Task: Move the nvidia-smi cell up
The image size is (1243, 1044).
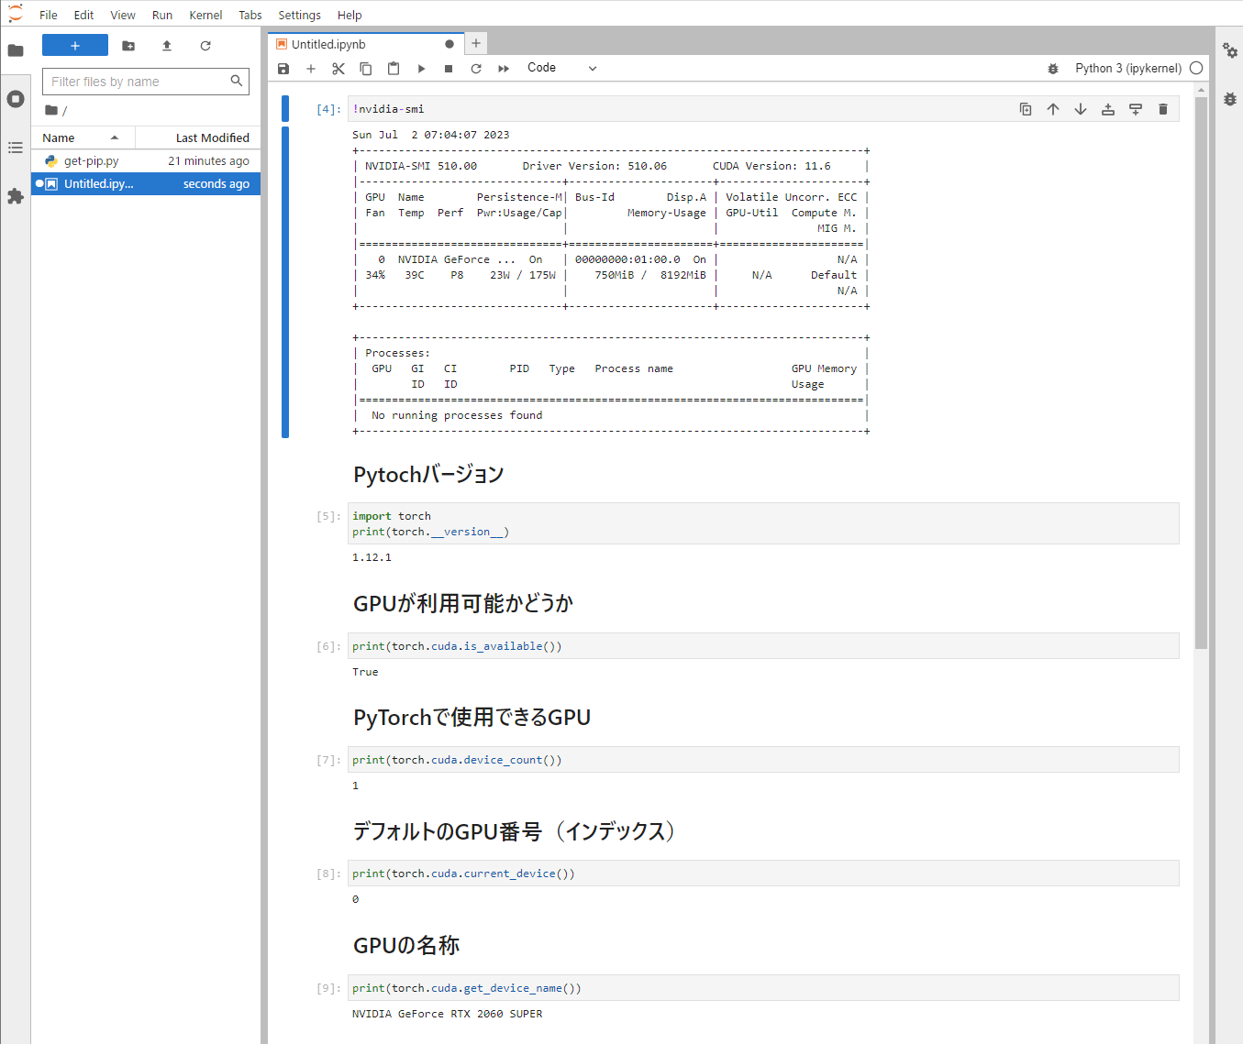Action: [x=1053, y=109]
